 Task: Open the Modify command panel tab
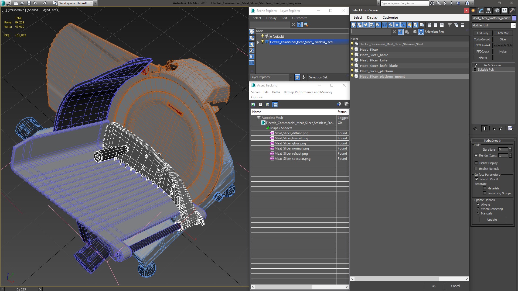coord(481,11)
